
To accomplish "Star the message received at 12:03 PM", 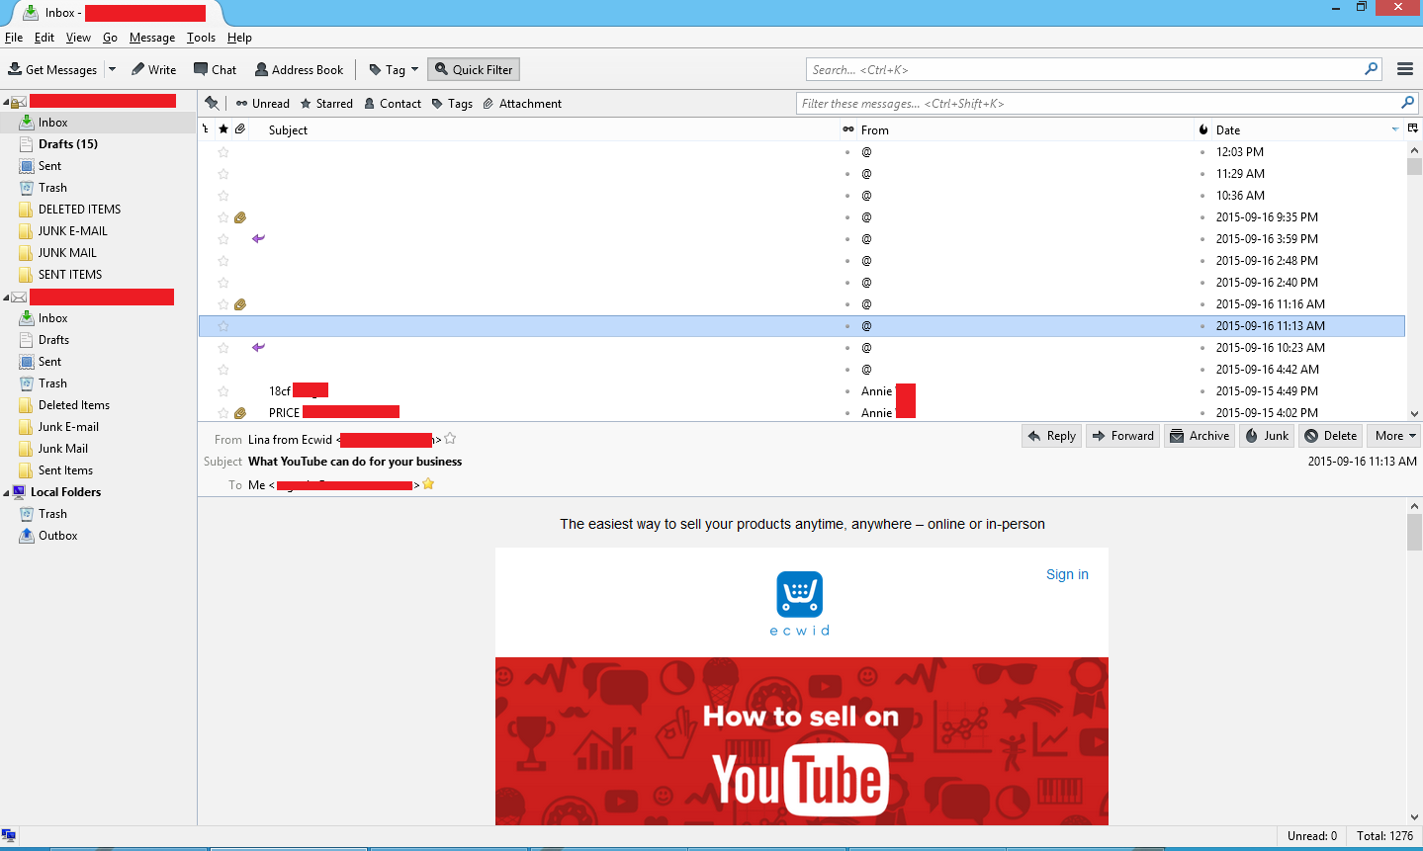I will 223,152.
